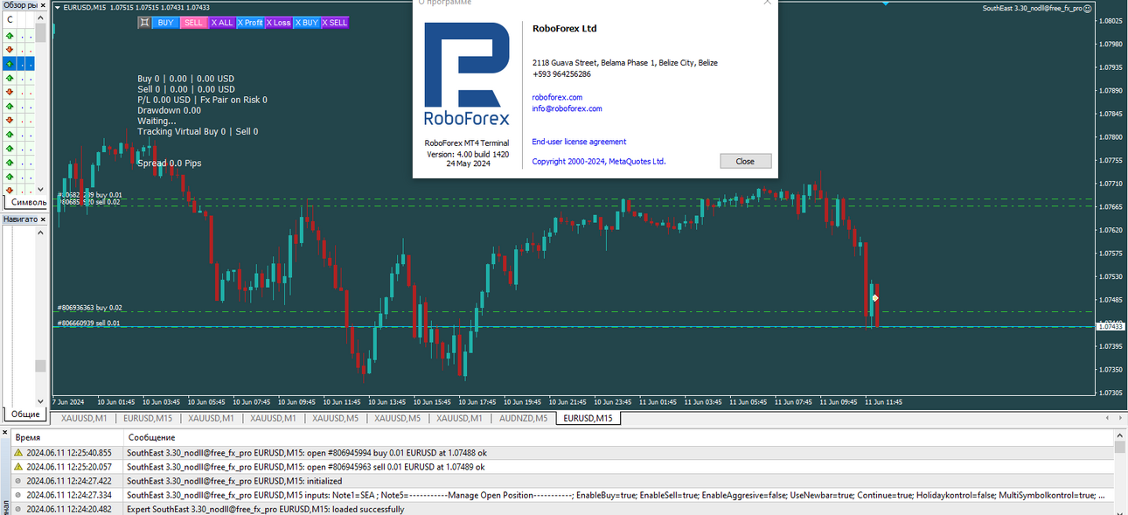Viewport: 1128px width, 515px height.
Task: Select the #806936363 buy 0.02 order line label
Action: [x=90, y=308]
